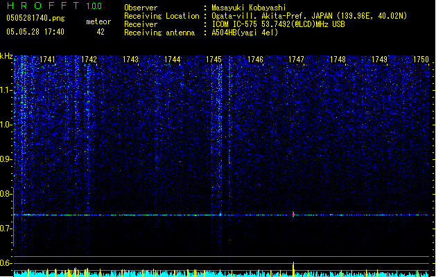The image size is (436, 277).
Task: Click the 1746 time marker
Action: (255, 60)
